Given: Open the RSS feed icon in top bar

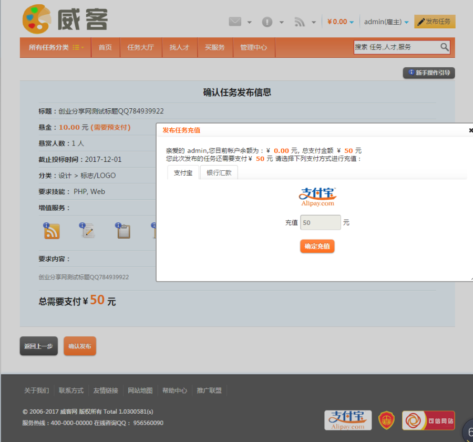Looking at the screenshot, I should point(300,22).
